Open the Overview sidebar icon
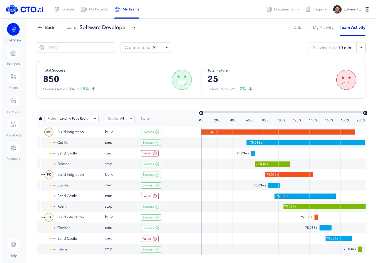Viewport: 376px width, 263px height. (13, 30)
